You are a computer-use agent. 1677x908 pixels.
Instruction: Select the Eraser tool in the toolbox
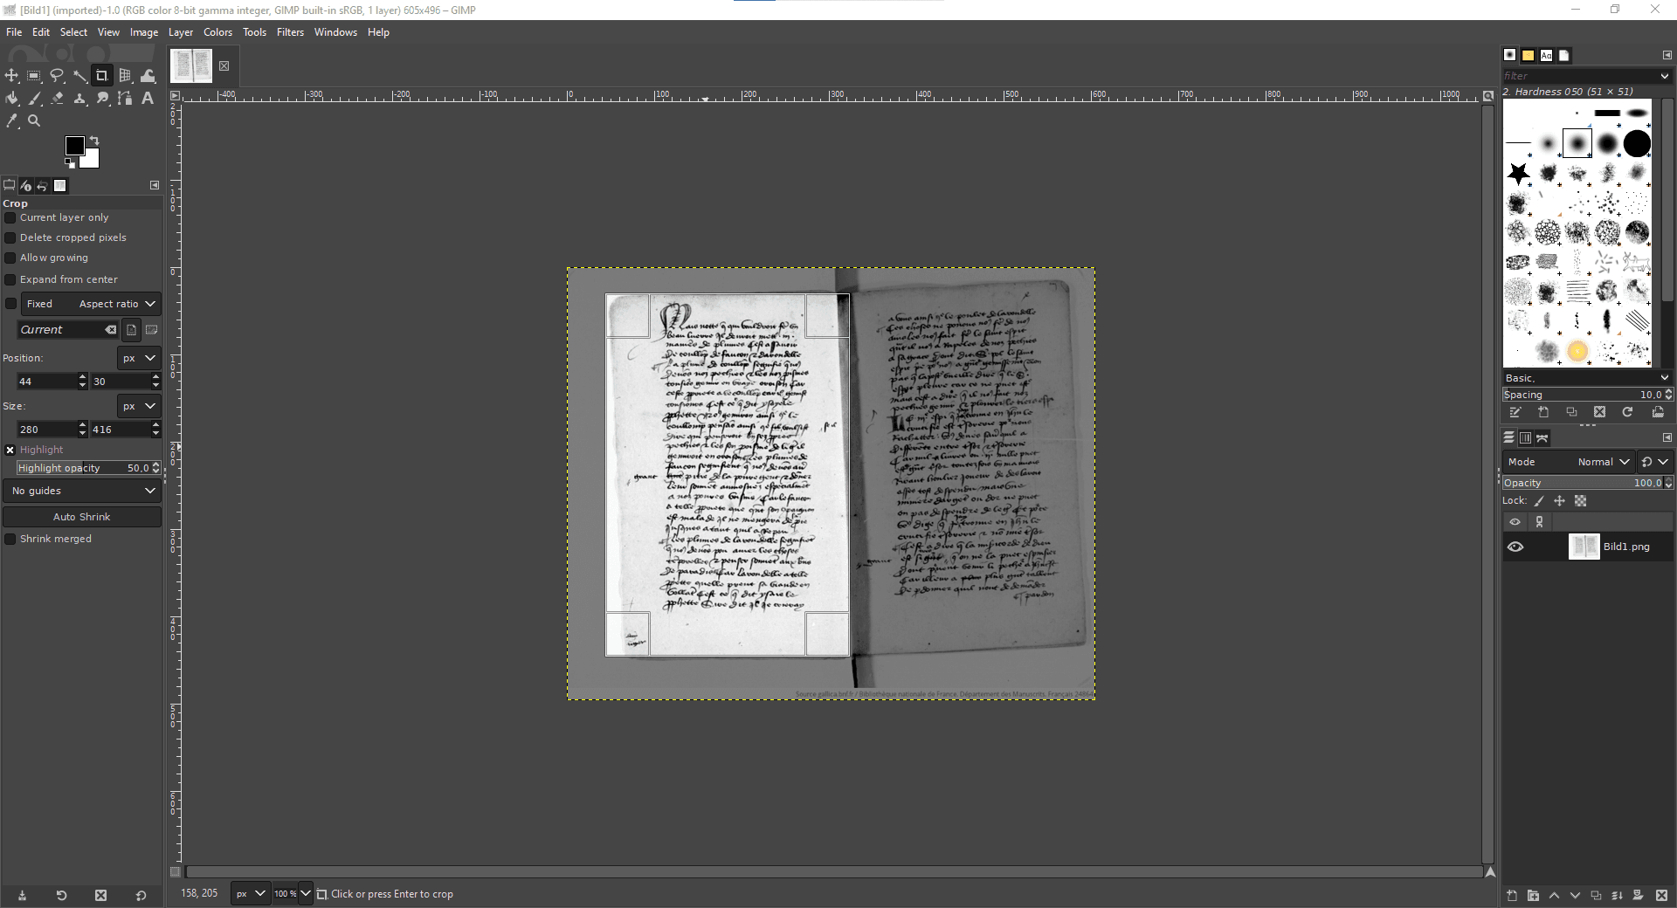[58, 99]
